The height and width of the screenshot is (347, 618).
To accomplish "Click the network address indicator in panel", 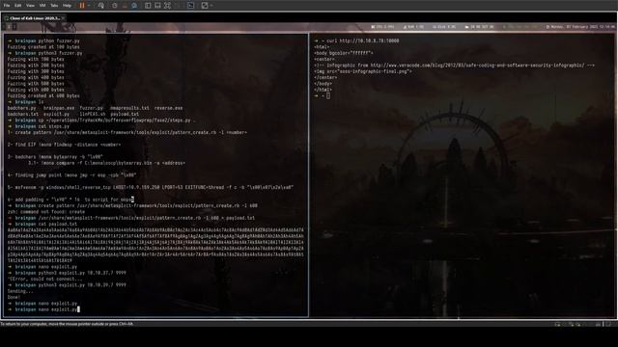I will 479,27.
